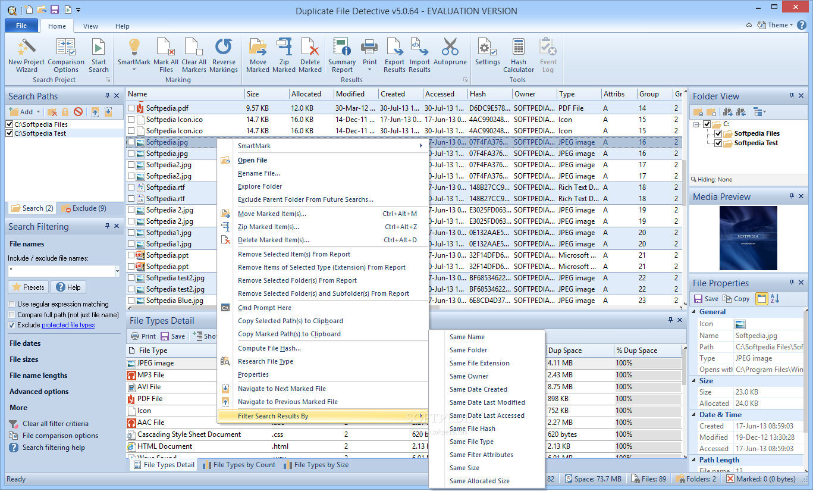The height and width of the screenshot is (491, 813).
Task: Click the Reverse Markings icon
Action: click(224, 55)
